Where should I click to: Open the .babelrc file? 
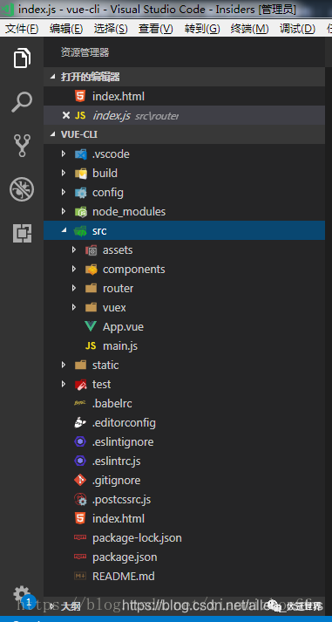[x=184, y=403]
